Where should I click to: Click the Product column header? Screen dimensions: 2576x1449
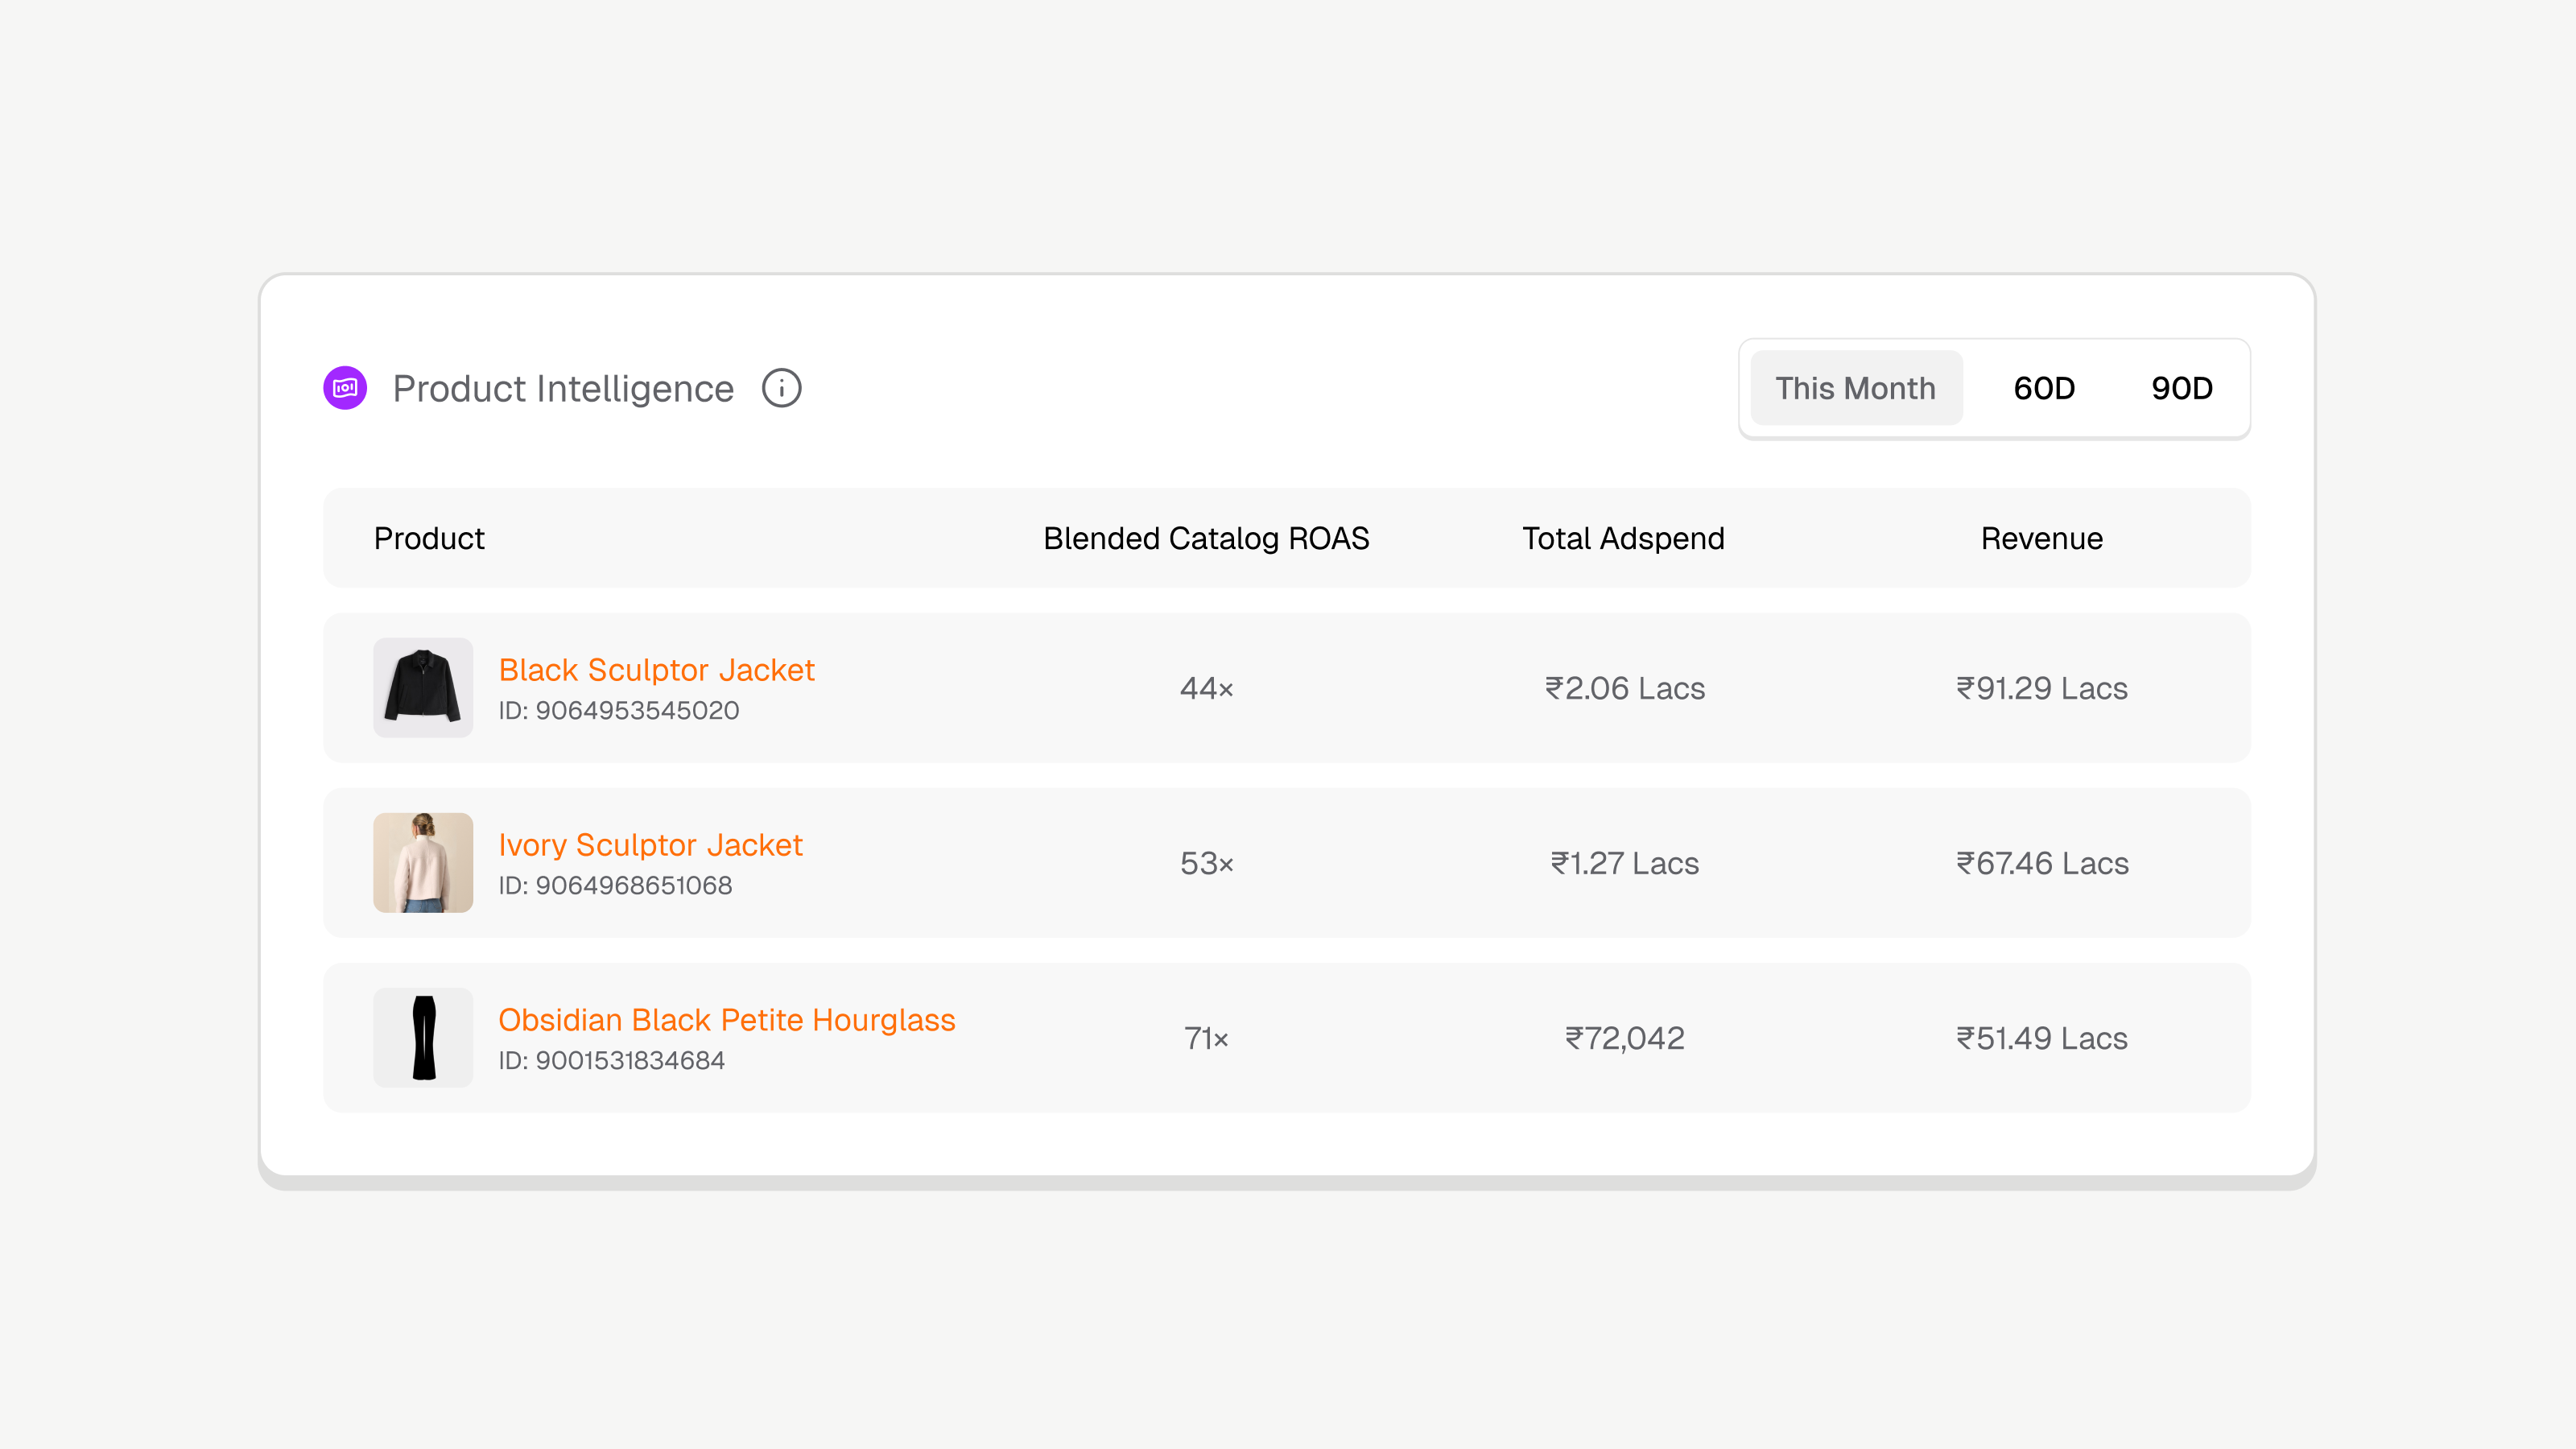(429, 539)
